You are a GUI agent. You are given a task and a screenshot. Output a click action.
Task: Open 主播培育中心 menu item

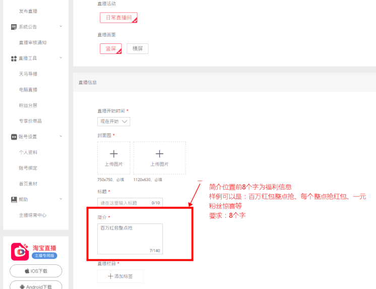tap(33, 215)
